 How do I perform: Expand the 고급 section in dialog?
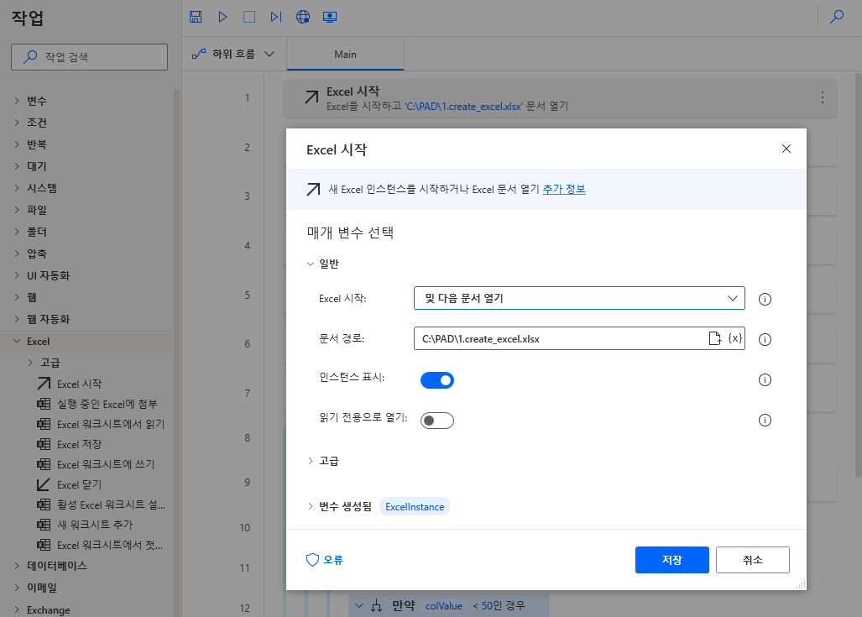pos(311,461)
